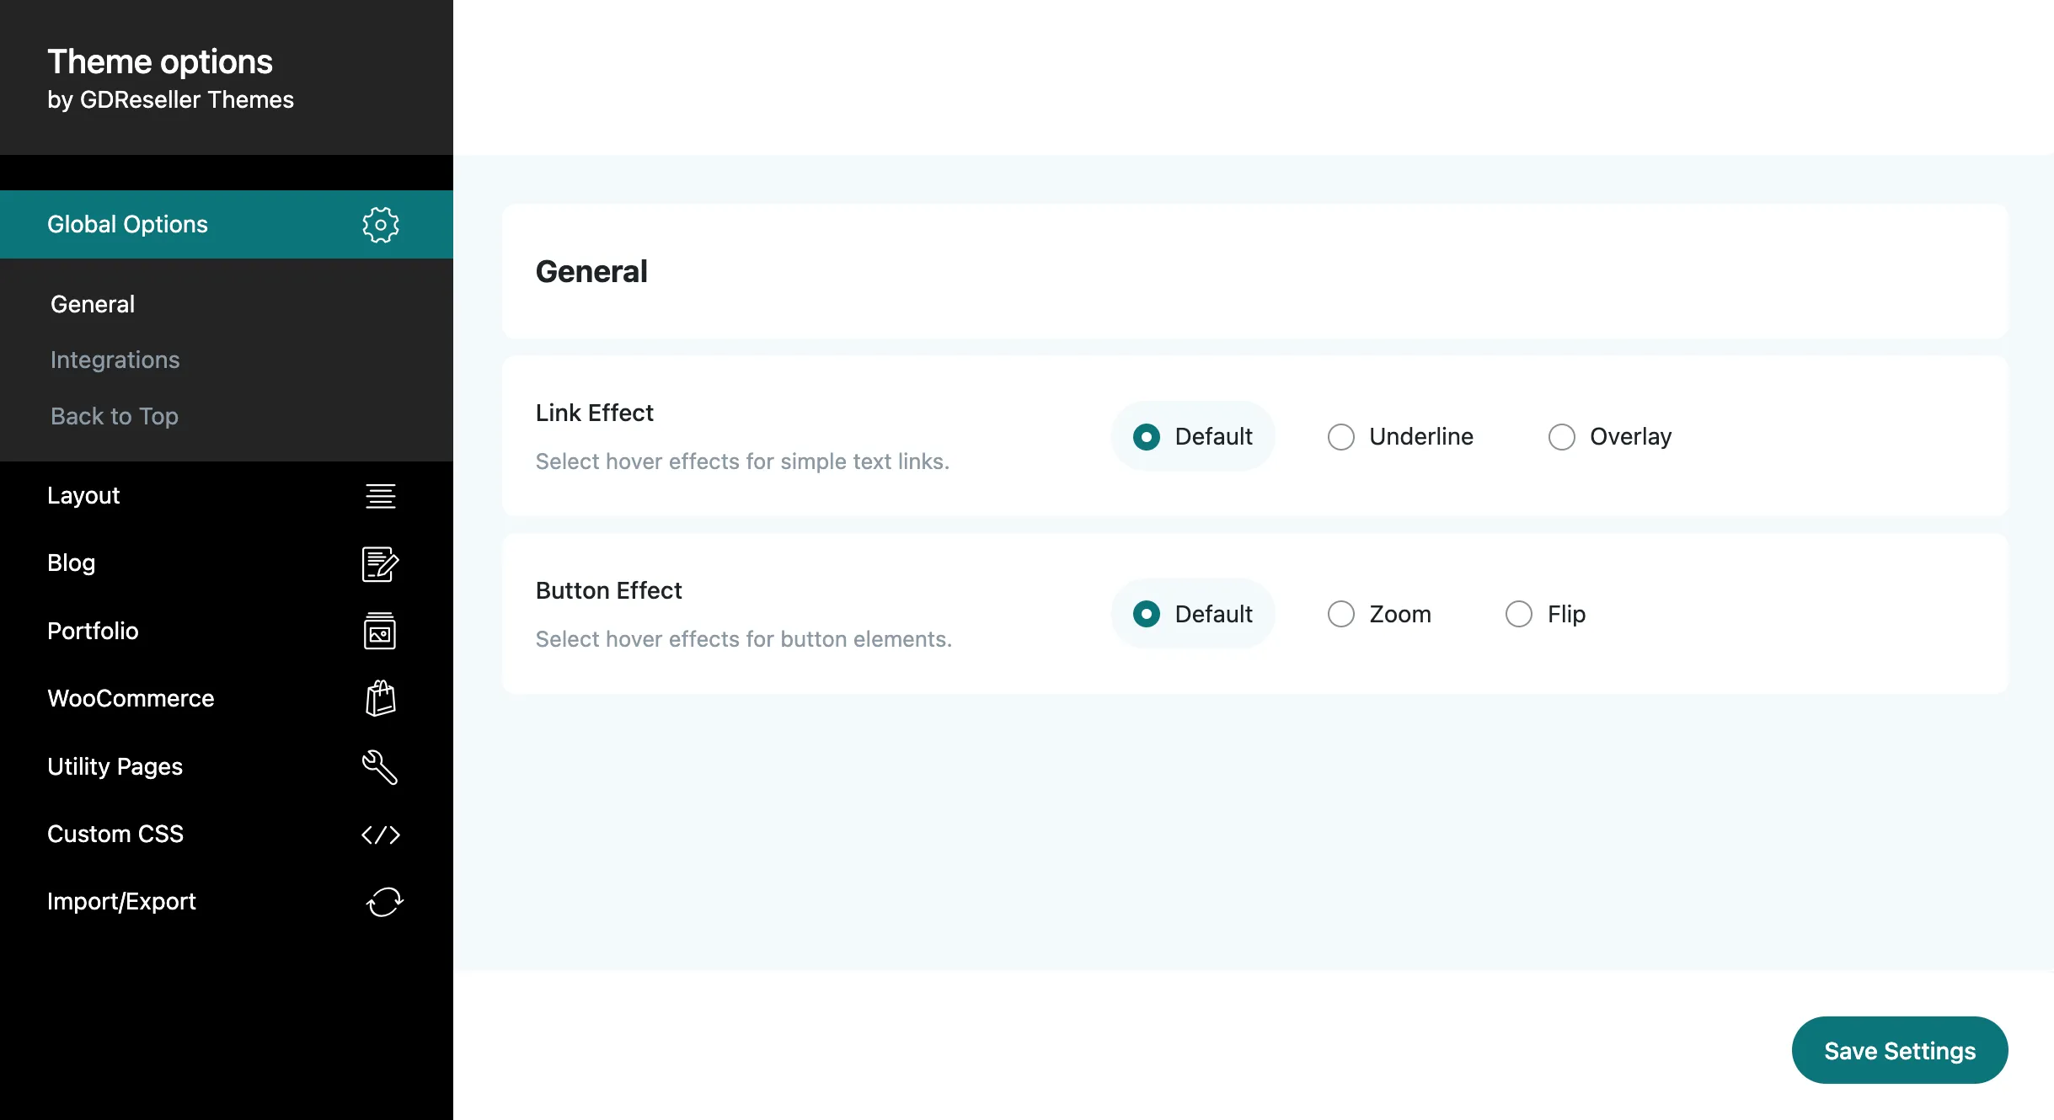Click the Import/Export sync arrows icon
This screenshot has width=2054, height=1120.
(x=385, y=902)
